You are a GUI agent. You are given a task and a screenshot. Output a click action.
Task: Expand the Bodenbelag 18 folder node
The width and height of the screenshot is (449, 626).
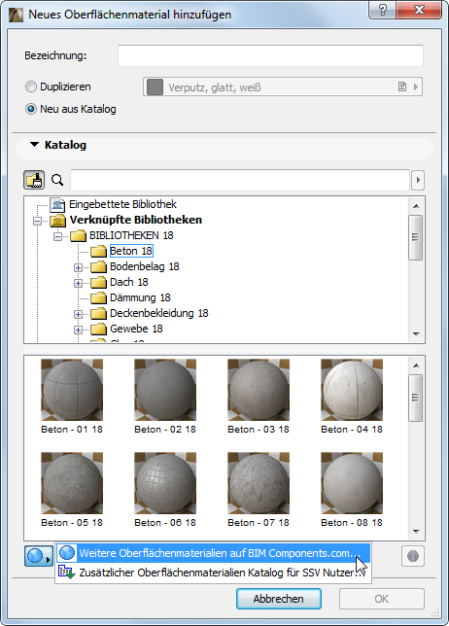[78, 267]
